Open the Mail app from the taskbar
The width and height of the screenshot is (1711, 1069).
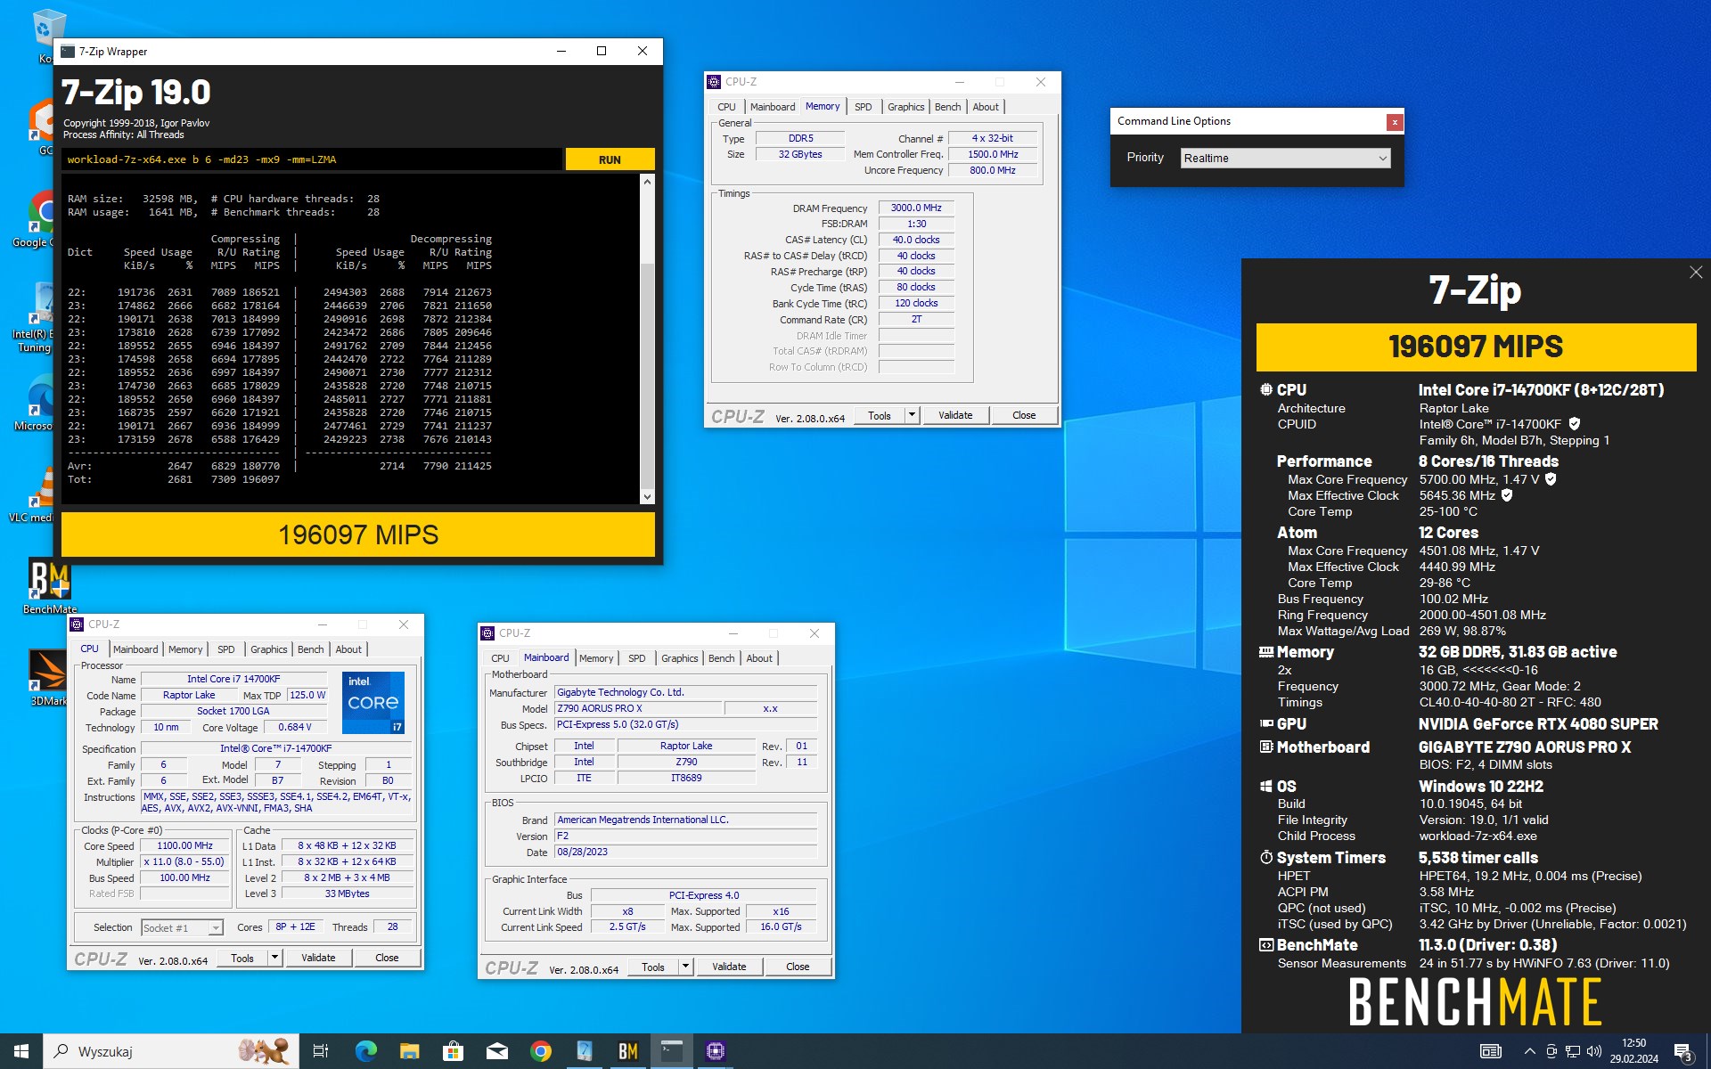(x=496, y=1051)
